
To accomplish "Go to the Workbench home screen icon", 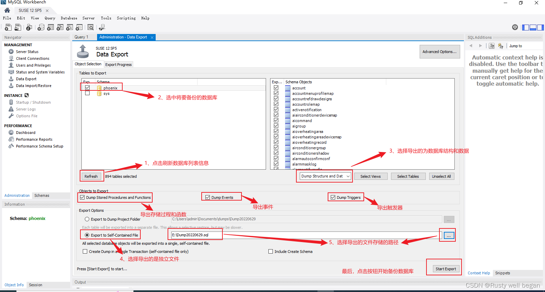I will pos(7,10).
